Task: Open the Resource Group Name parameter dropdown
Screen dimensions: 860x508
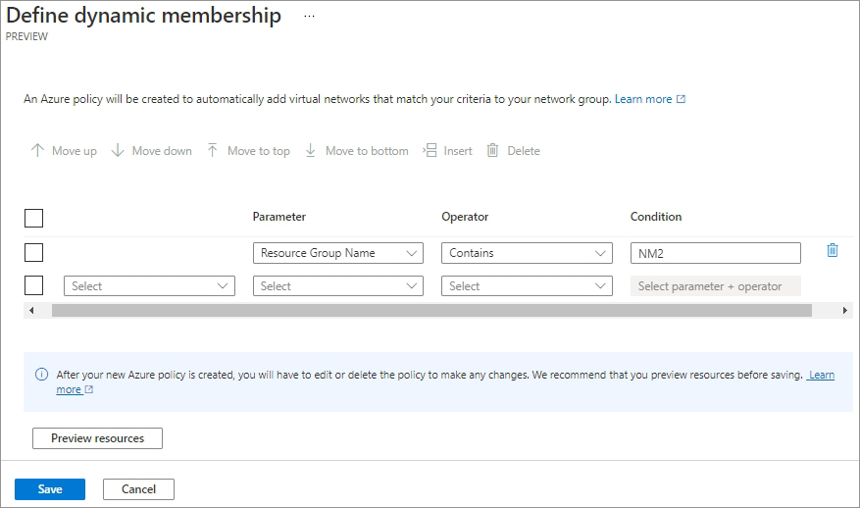Action: 337,253
